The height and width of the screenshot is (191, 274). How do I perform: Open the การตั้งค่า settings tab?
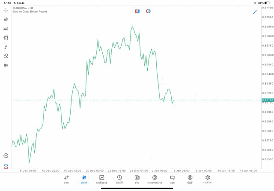(x=208, y=179)
